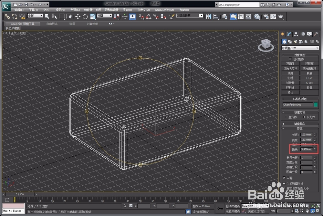This screenshot has height=216, width=323.
Task: Choose the Select Object arrow tool
Action: point(47,16)
